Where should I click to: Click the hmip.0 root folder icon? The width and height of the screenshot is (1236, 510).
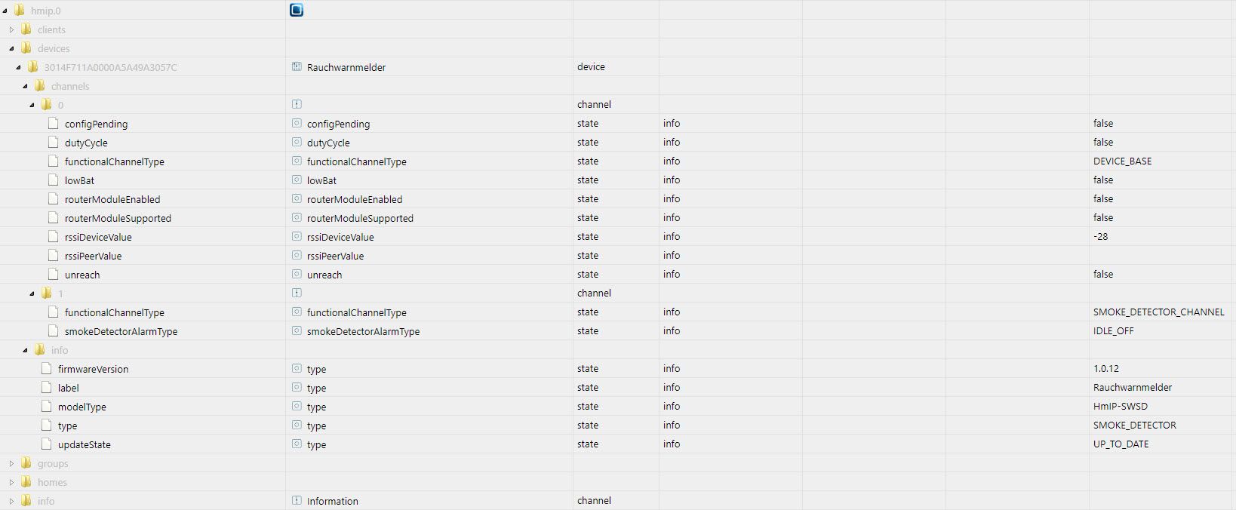pos(20,11)
